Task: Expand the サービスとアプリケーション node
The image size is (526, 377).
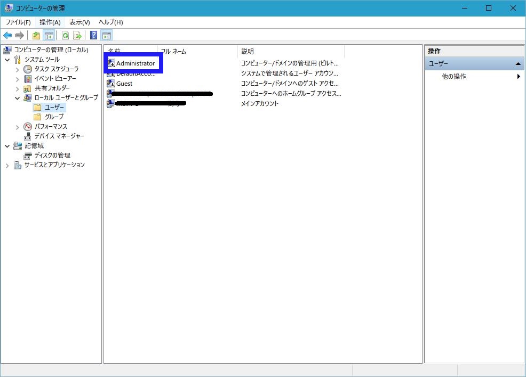Action: [x=7, y=166]
